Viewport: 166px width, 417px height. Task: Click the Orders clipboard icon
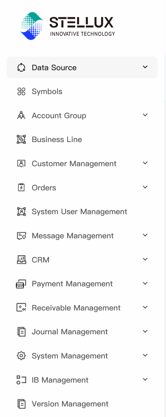(x=21, y=188)
